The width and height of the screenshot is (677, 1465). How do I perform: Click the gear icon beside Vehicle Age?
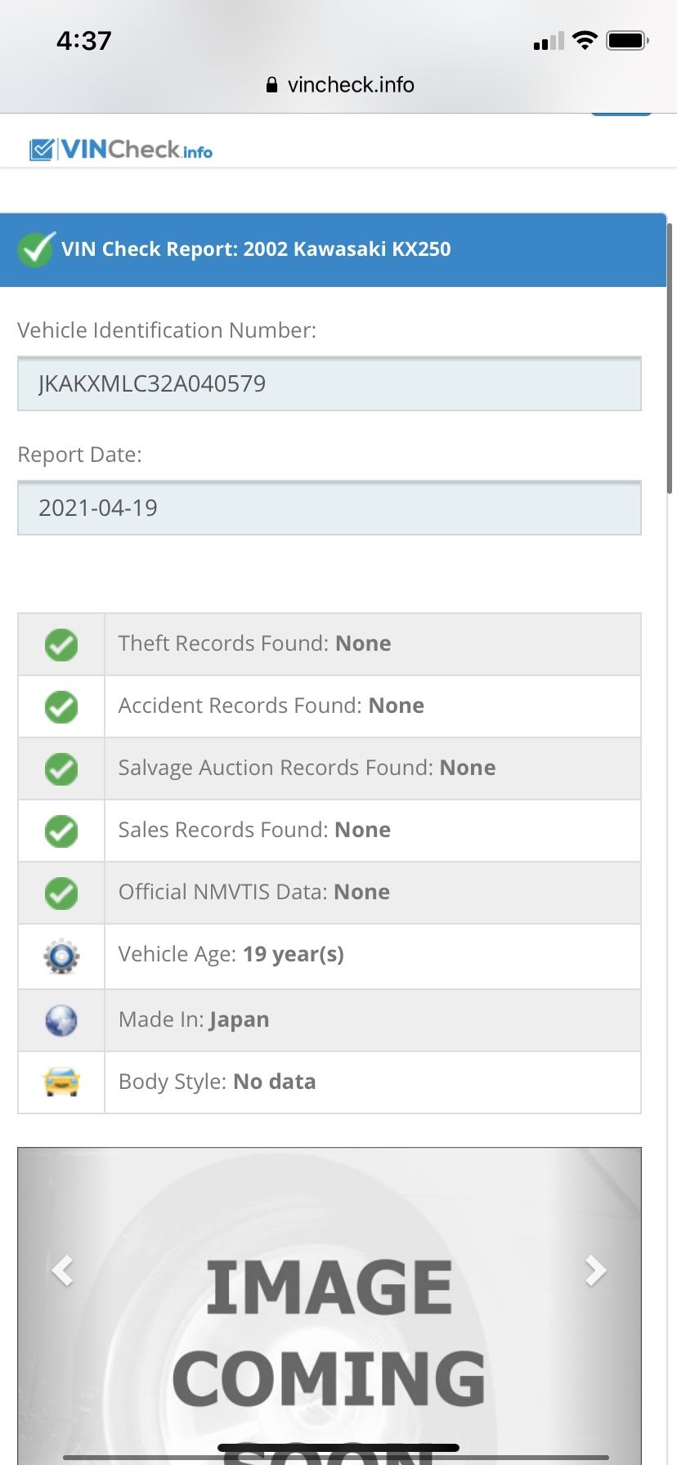61,957
